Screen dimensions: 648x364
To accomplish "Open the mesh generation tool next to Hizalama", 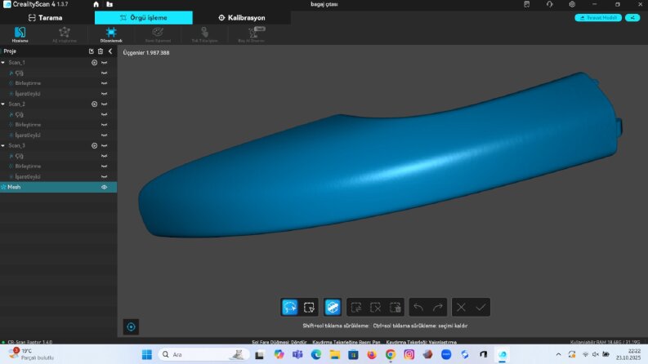I will (x=64, y=34).
